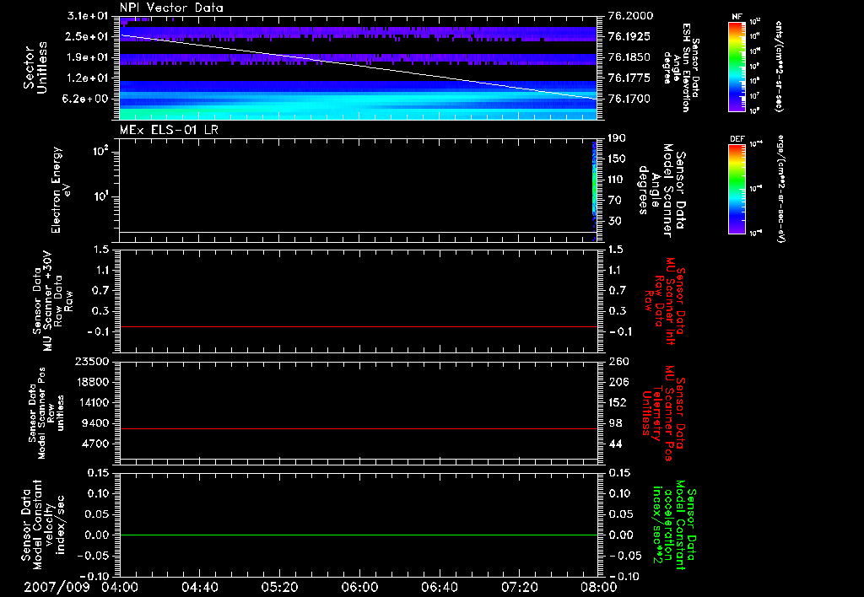Screen dimensions: 864x597
Task: Click the '14100' scanner position tick
Action: click(92, 402)
